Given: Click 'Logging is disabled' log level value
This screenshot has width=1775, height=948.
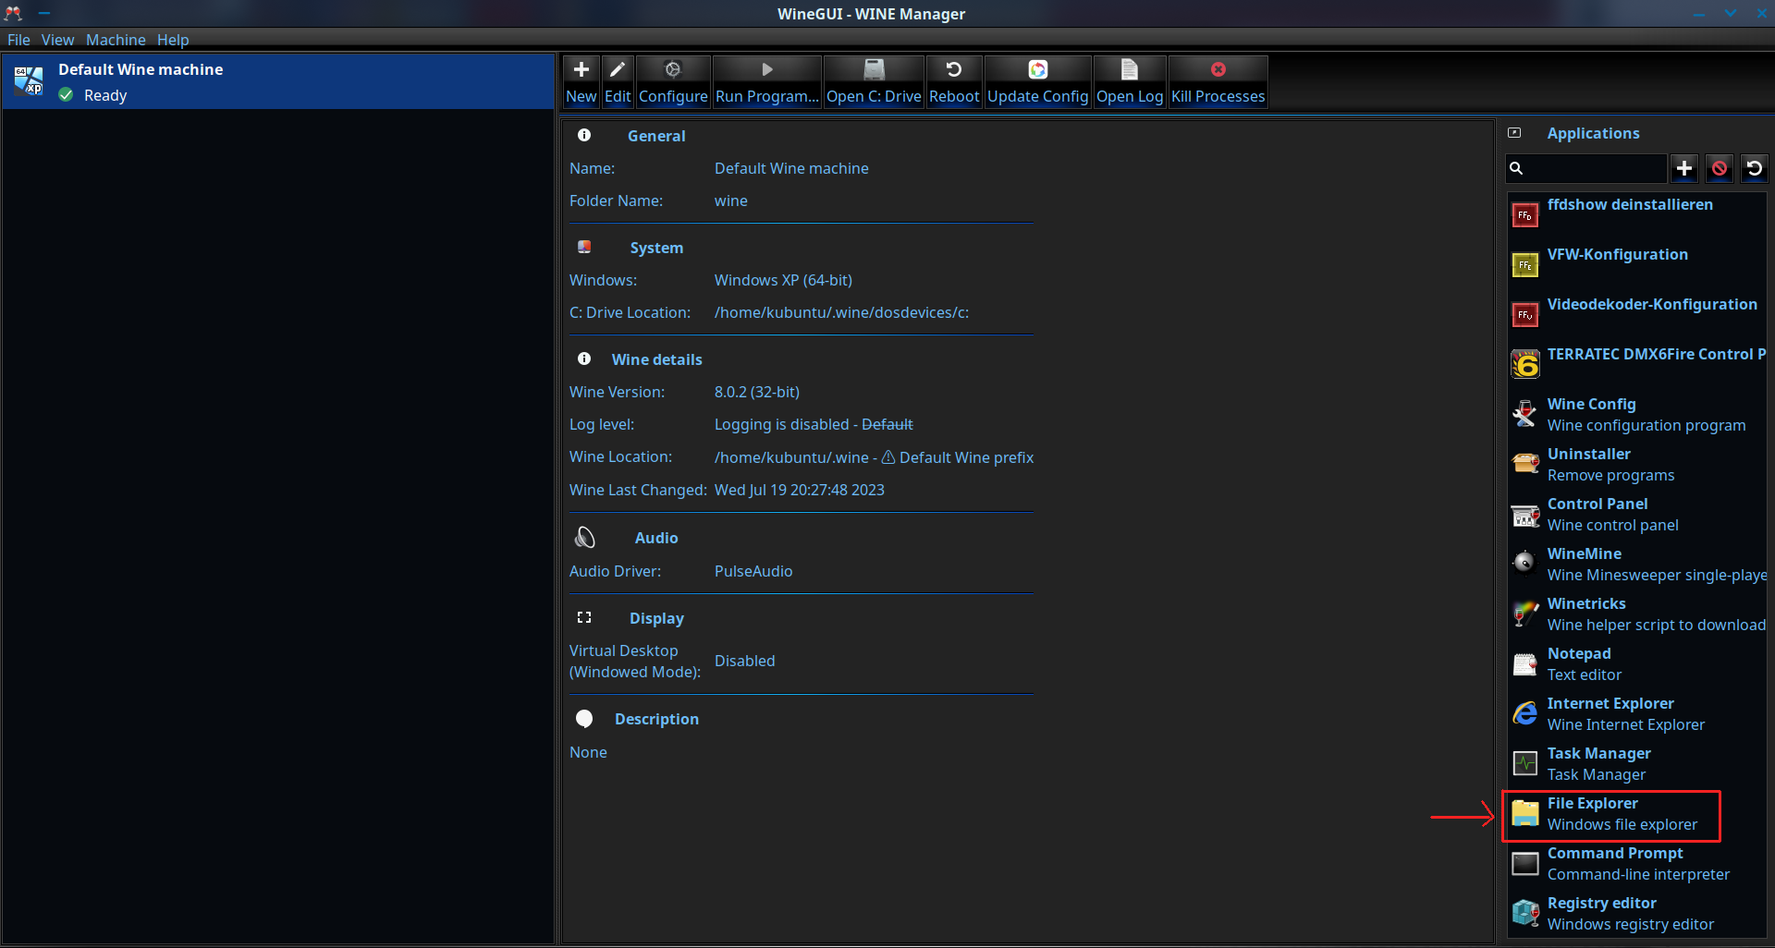Looking at the screenshot, I should coord(782,424).
